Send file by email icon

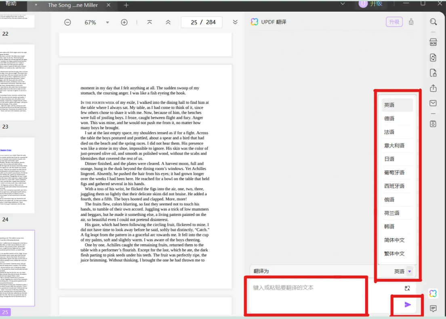433,103
